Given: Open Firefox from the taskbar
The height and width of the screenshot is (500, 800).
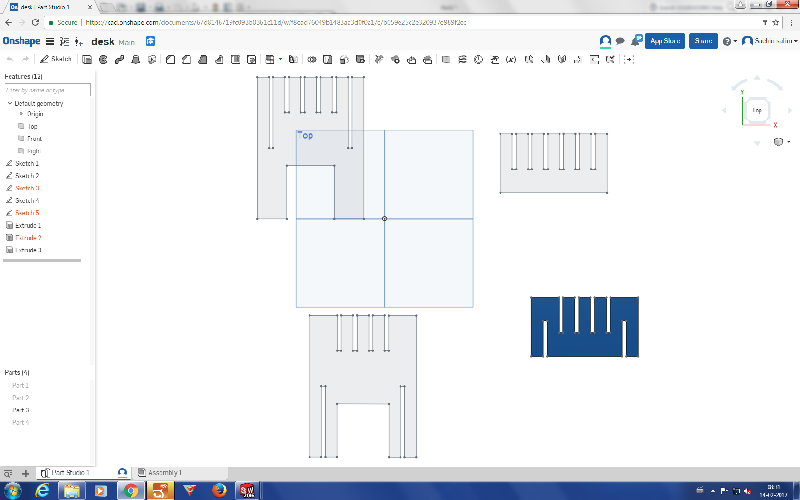Looking at the screenshot, I should click(x=219, y=490).
